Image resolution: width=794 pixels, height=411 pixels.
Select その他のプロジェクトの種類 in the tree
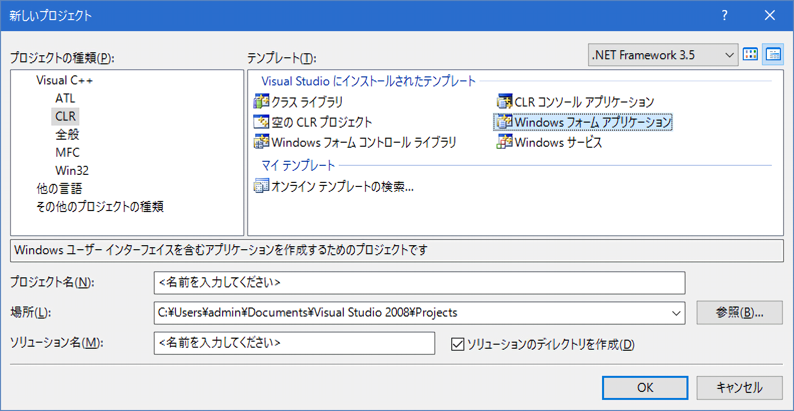100,207
